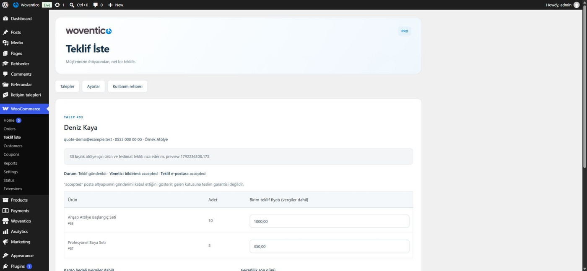
Task: Edit price field for Ahşap Atölye Başlangıç Seti
Action: (x=329, y=221)
